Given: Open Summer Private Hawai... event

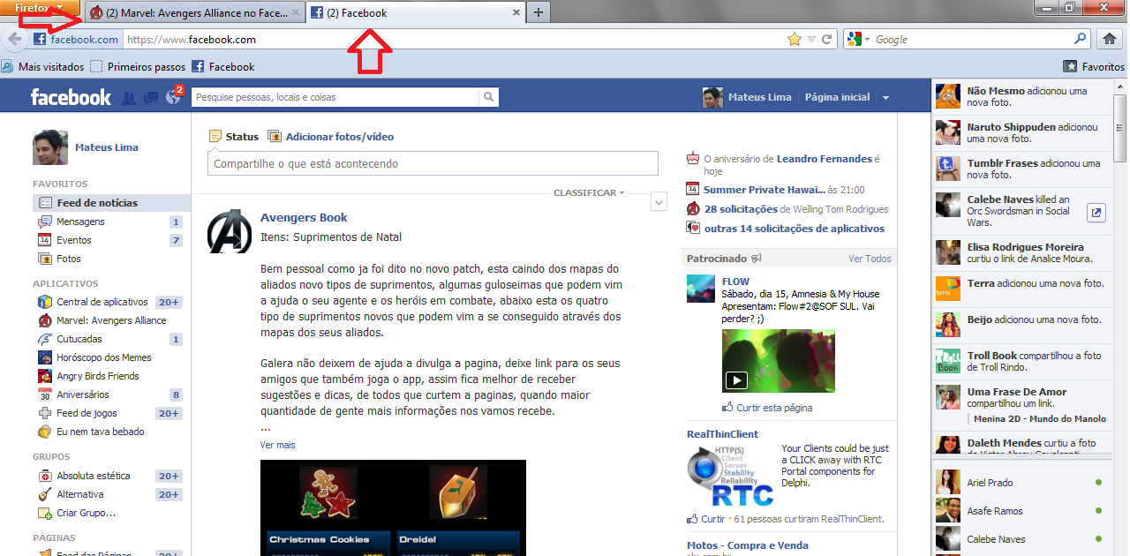Looking at the screenshot, I should point(765,190).
